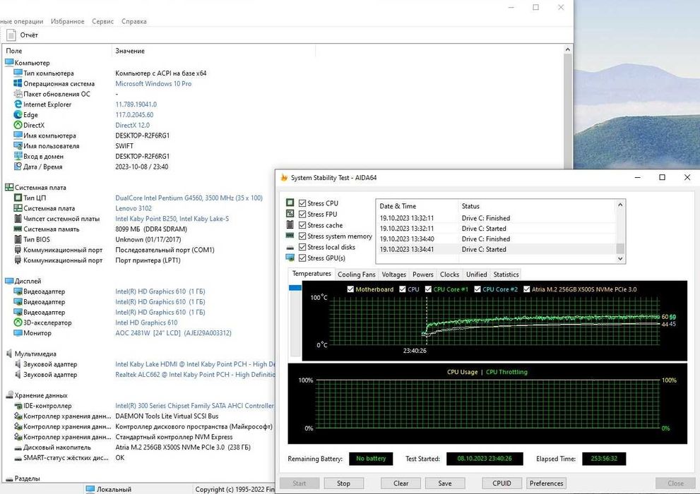Open the Microsoft Windows 10 Pro link
Screen dimensions: 700x494
pos(153,83)
